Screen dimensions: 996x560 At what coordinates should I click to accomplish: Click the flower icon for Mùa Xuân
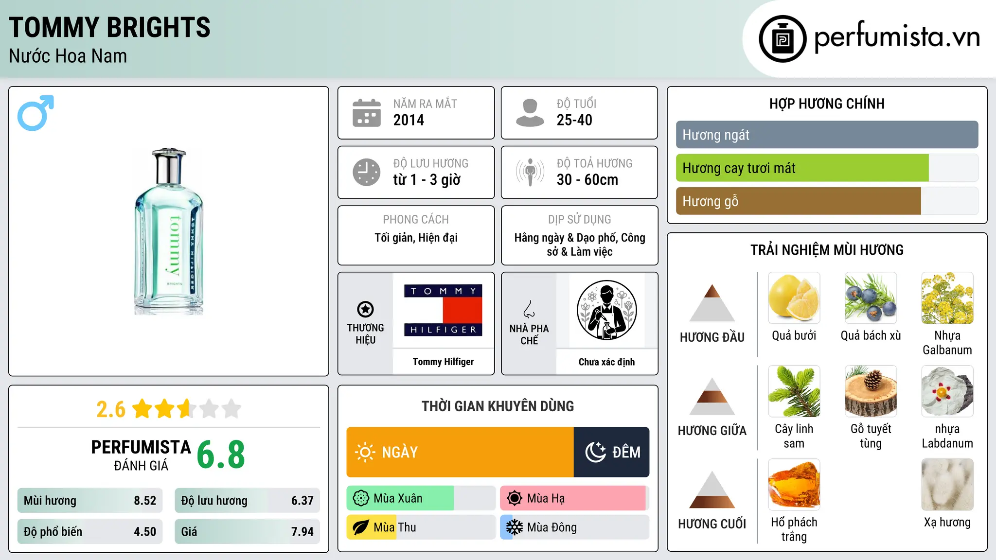tap(361, 498)
